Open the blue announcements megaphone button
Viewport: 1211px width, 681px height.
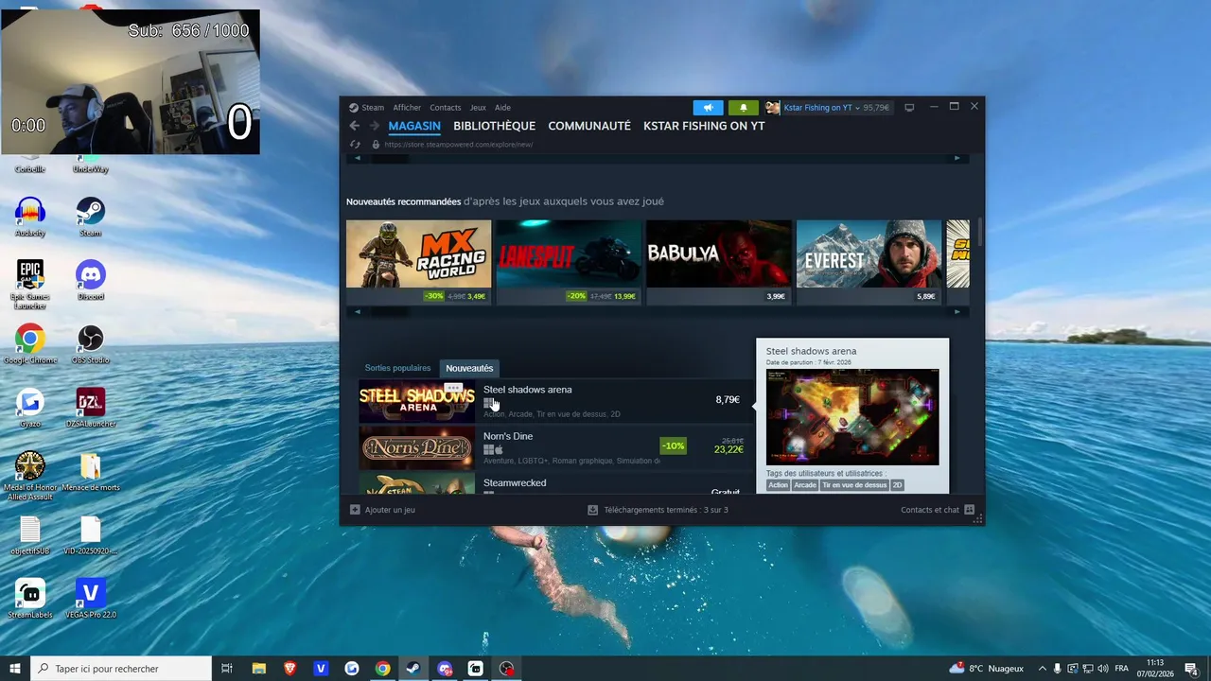click(x=708, y=108)
